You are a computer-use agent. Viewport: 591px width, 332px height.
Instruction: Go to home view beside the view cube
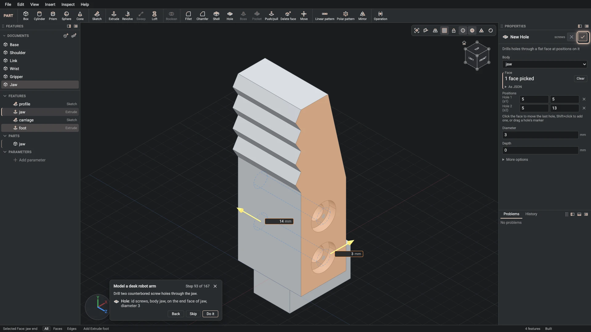[464, 43]
